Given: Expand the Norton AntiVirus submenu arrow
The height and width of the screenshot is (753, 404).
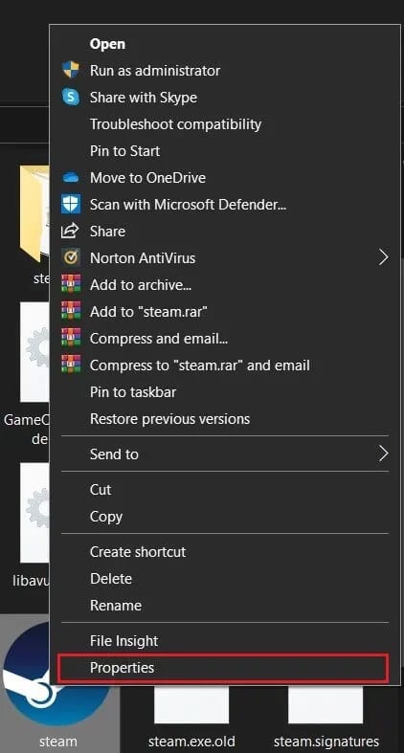Looking at the screenshot, I should point(383,258).
